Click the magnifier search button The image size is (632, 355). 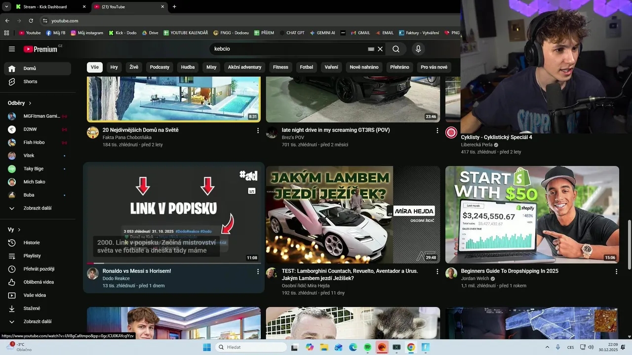(396, 49)
